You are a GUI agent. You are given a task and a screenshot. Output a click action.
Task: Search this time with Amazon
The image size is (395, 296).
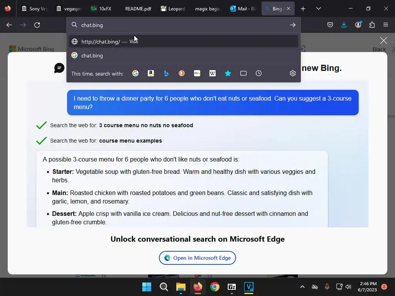click(151, 73)
